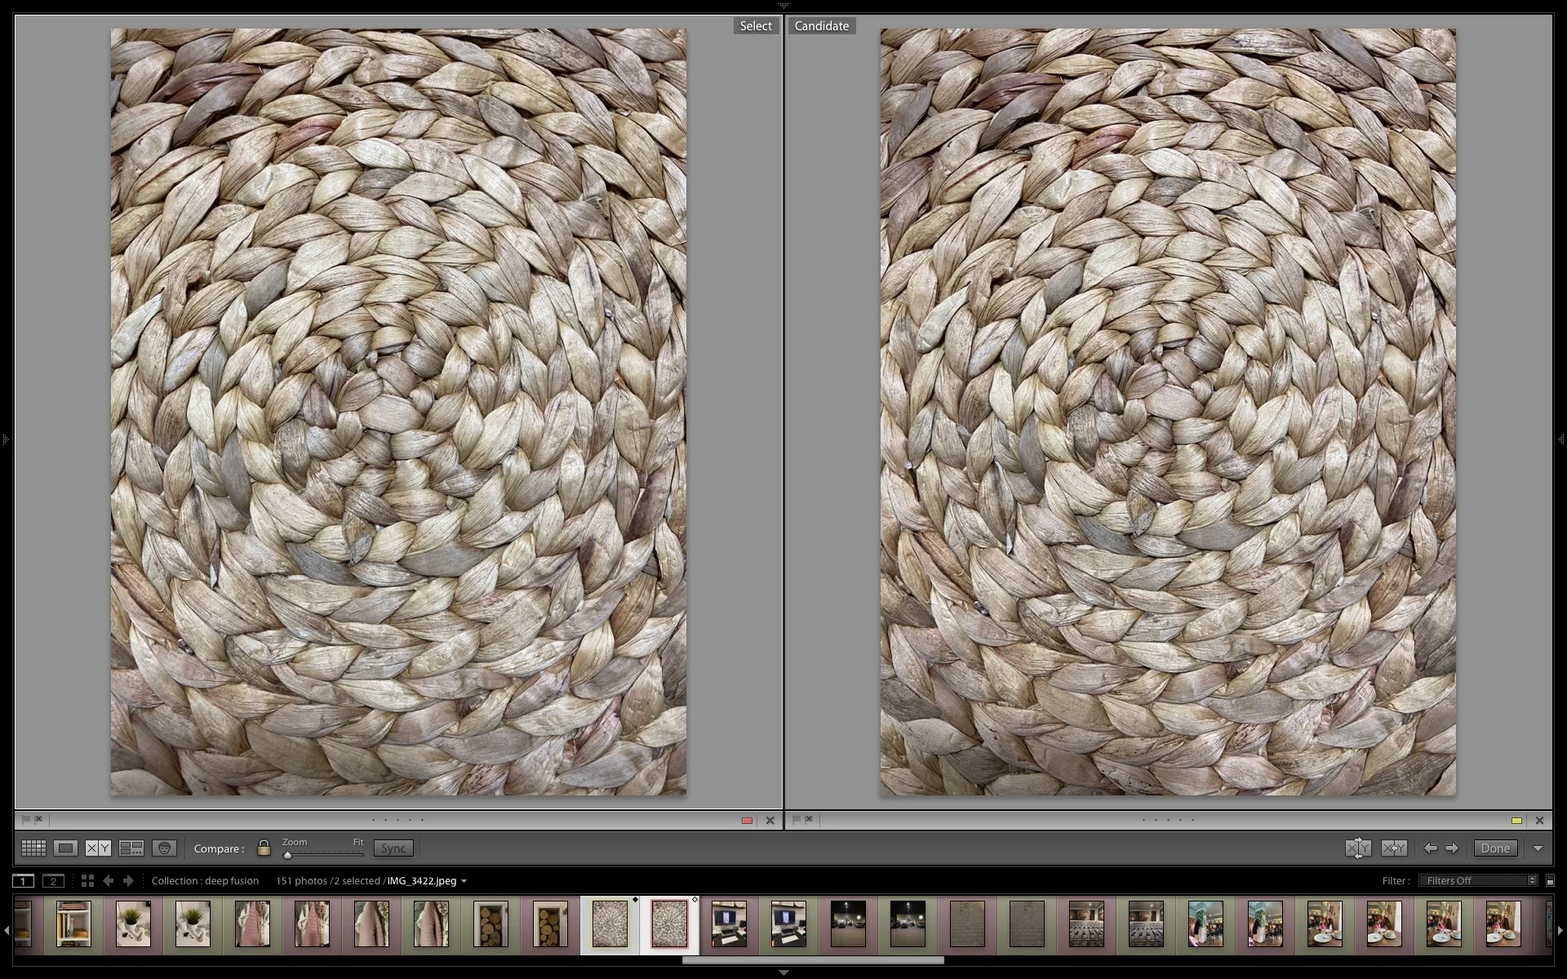Open Survey view icon
The width and height of the screenshot is (1567, 979).
pyautogui.click(x=131, y=848)
